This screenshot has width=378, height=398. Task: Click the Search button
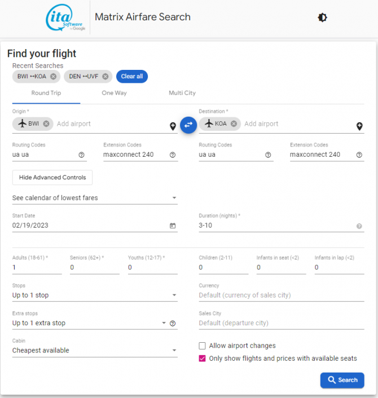click(342, 380)
